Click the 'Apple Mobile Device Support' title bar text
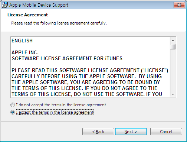 coord(39,5)
